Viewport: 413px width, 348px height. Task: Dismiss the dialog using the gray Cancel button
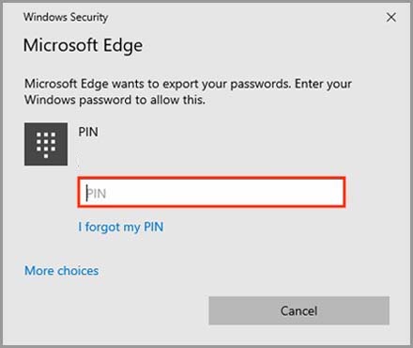[x=299, y=310]
